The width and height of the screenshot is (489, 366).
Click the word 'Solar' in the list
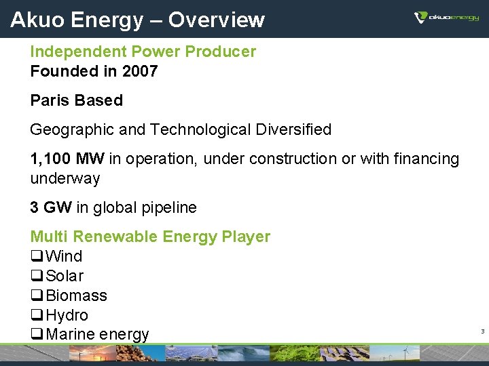(x=65, y=276)
